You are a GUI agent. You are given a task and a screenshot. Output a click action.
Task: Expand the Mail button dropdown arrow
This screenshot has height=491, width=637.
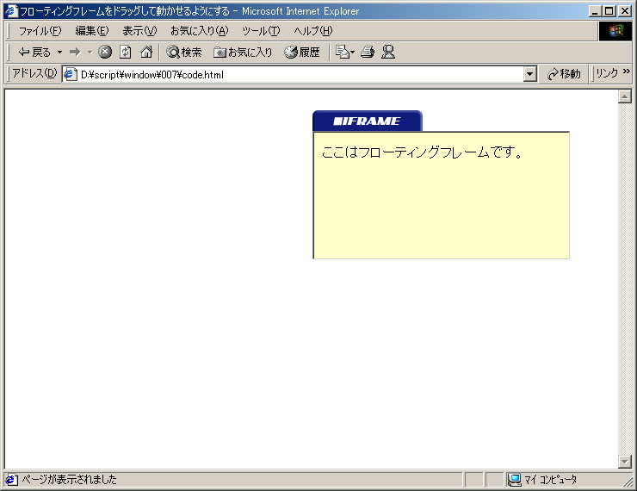[353, 52]
